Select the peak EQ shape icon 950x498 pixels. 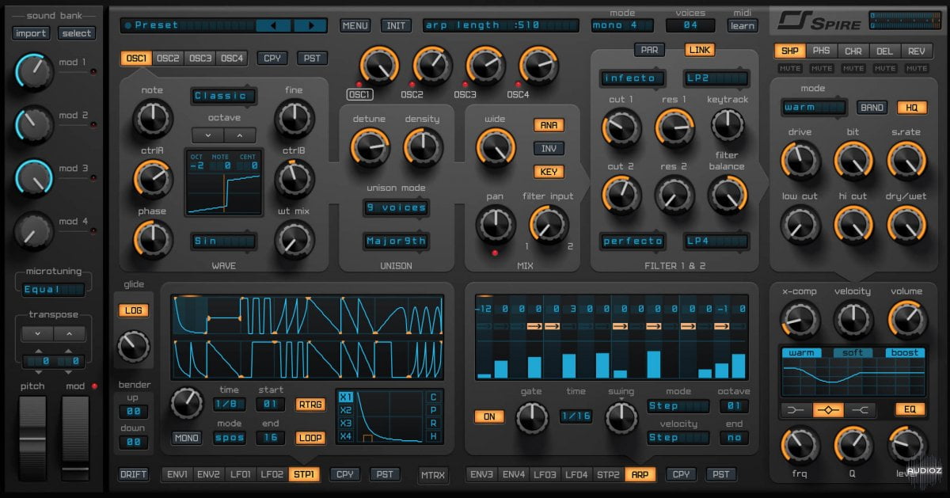click(x=827, y=409)
